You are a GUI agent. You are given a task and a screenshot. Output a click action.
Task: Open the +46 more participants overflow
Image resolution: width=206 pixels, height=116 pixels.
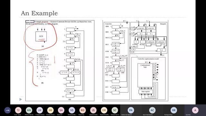(7, 110)
